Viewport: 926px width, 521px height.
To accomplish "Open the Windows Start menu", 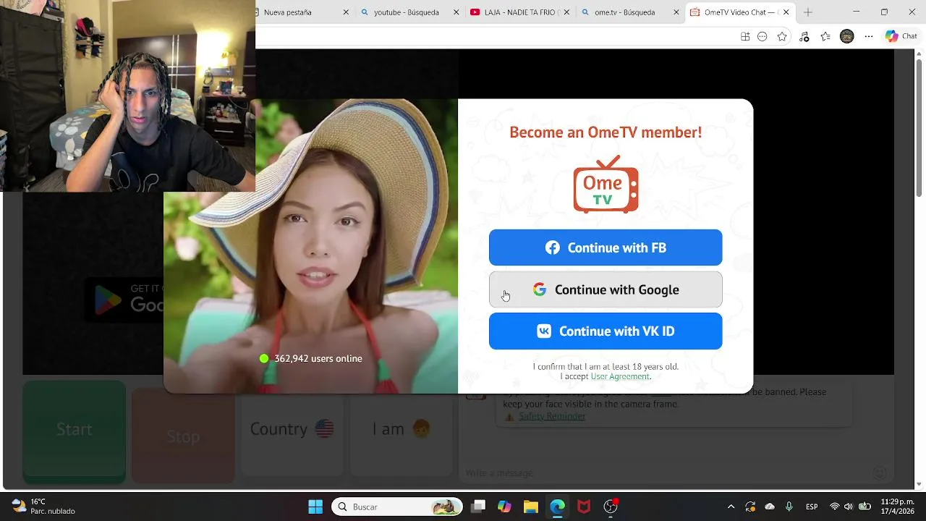I will point(315,507).
